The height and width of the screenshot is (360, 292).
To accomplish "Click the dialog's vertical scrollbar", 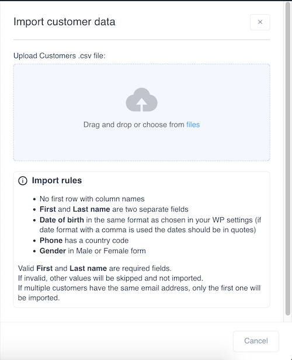I will tap(288, 159).
